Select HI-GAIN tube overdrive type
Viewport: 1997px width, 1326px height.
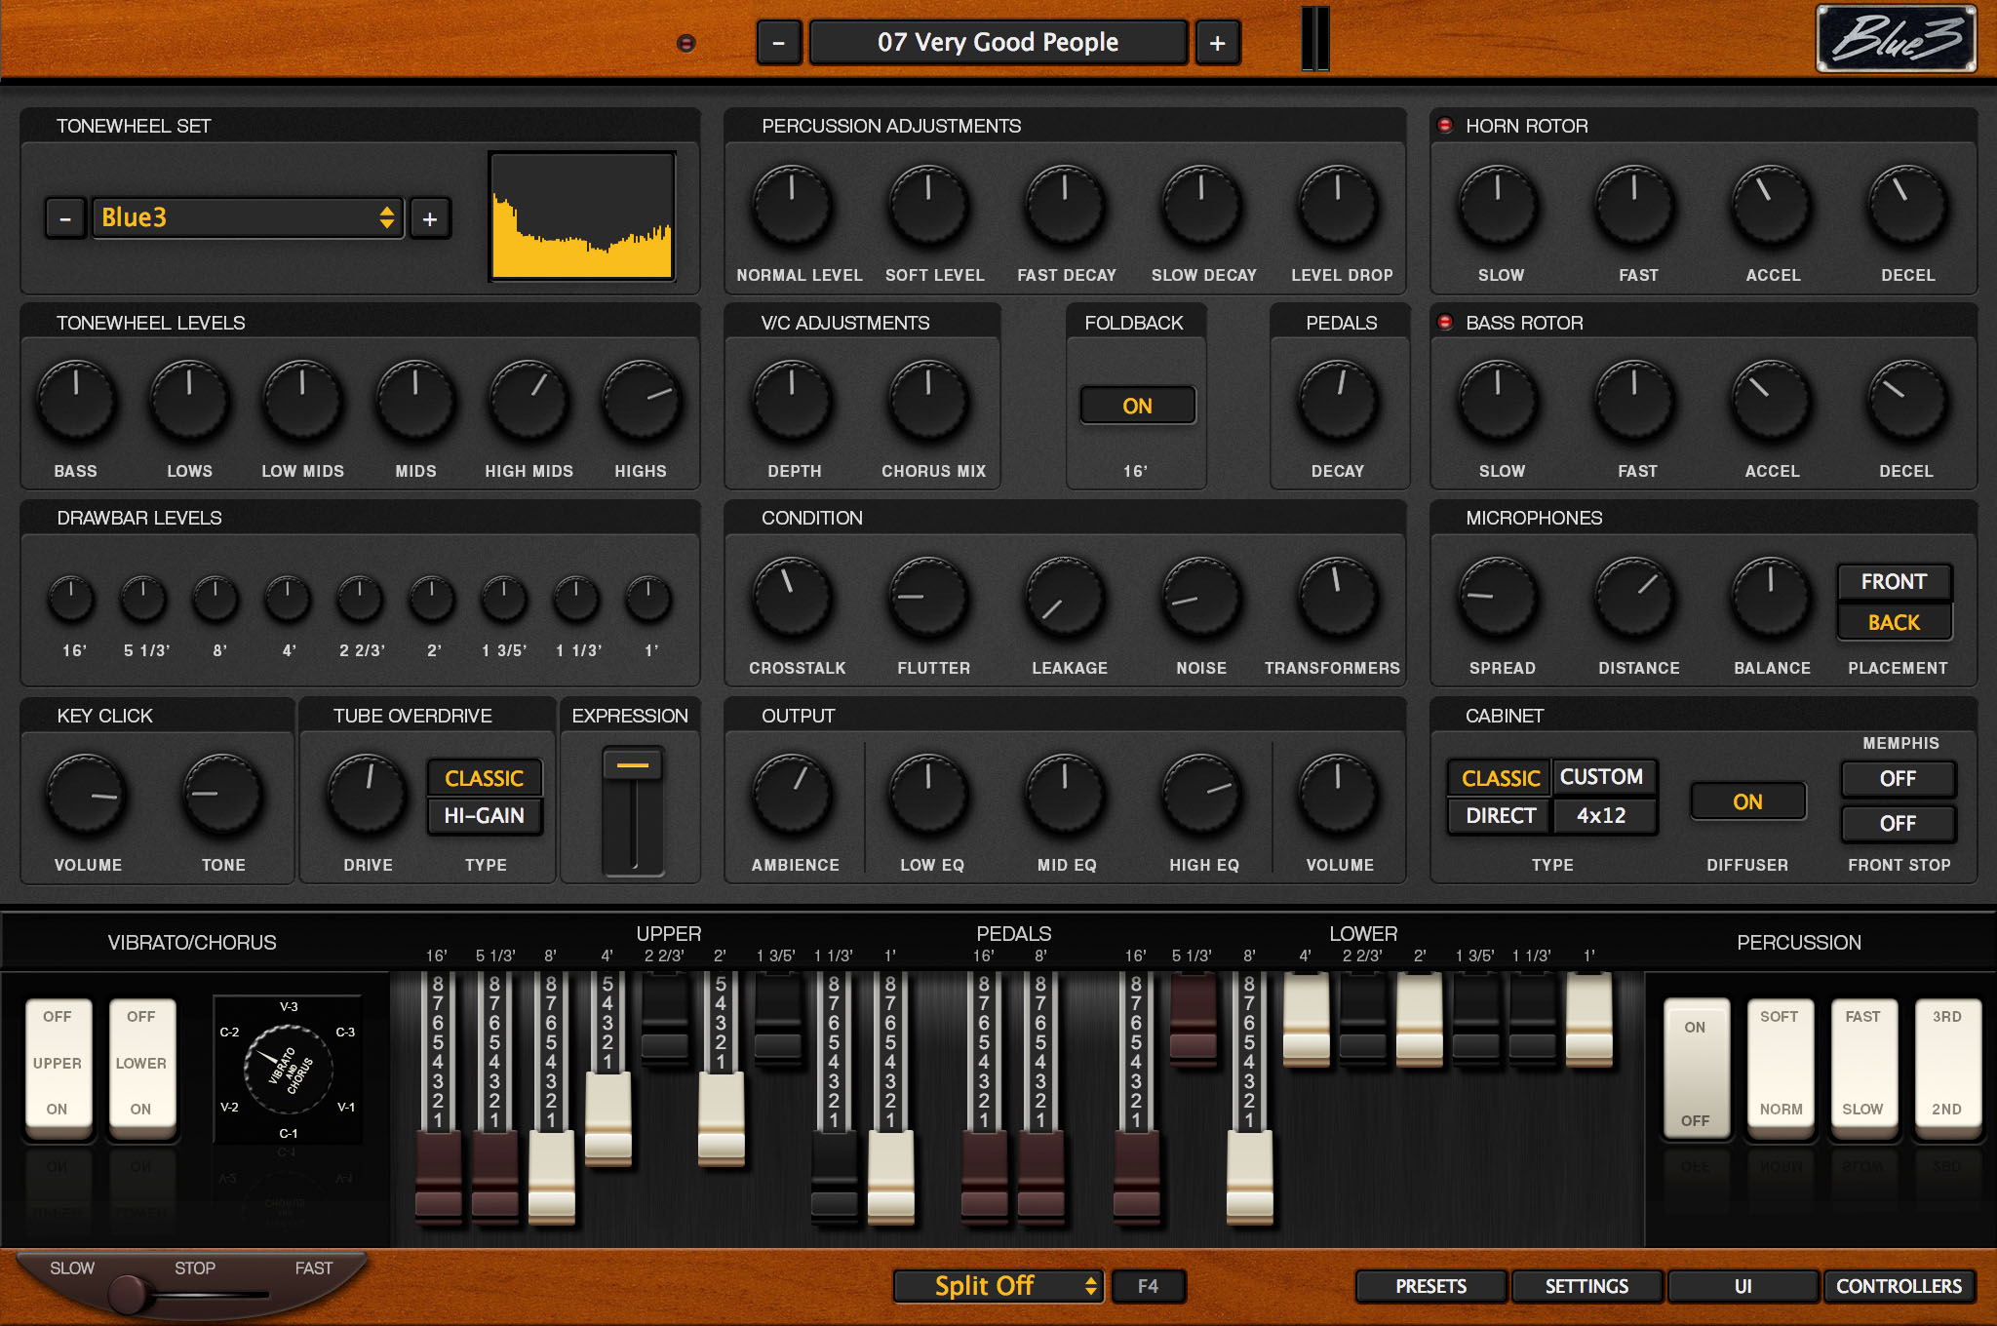(485, 816)
